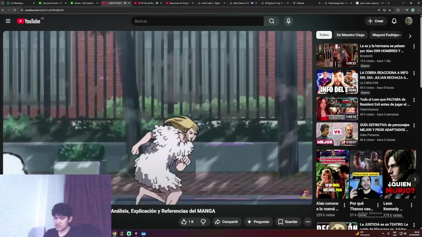Like the video with thumbs up
Viewport: 422px width, 237px height.
click(x=187, y=222)
